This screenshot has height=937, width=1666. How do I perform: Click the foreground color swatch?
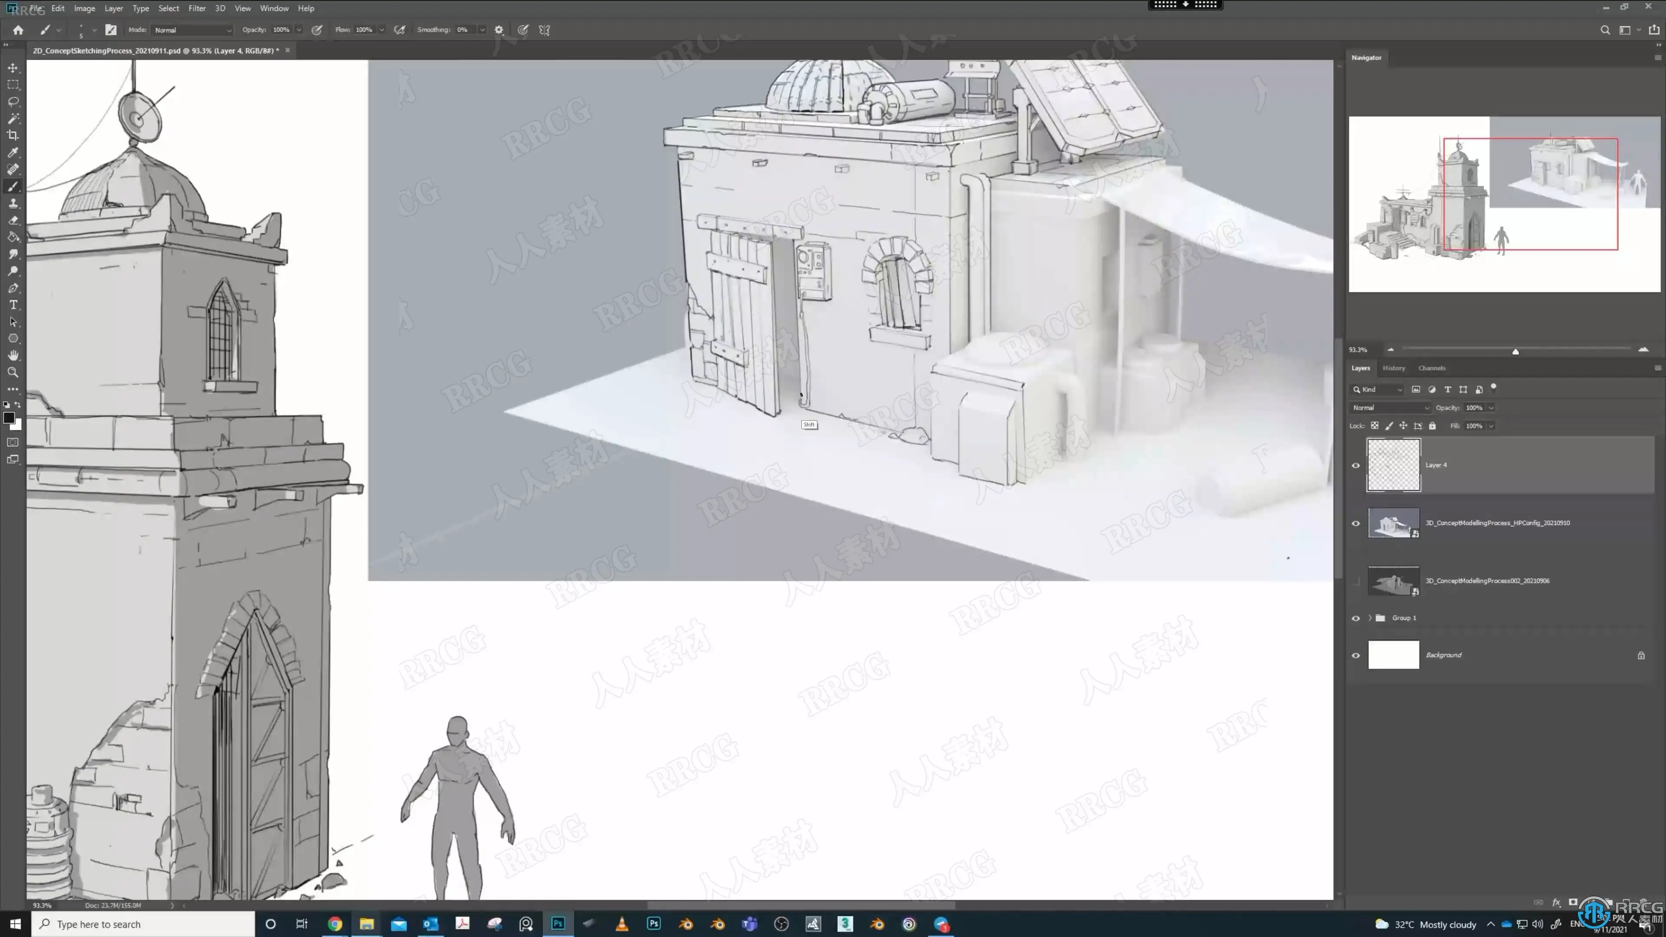[x=9, y=418]
